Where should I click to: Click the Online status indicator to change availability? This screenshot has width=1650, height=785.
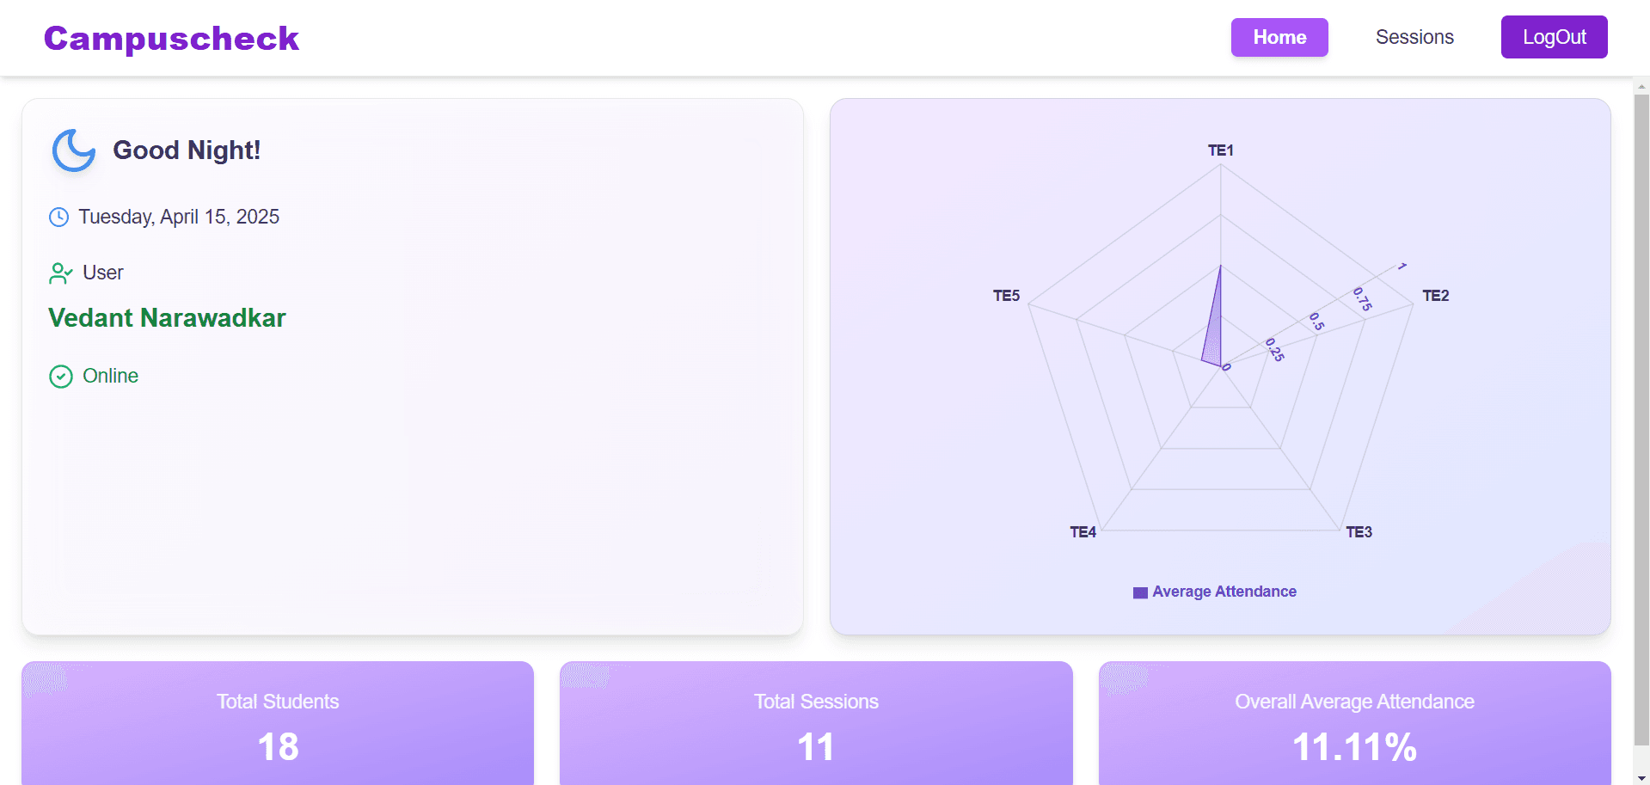coord(110,376)
